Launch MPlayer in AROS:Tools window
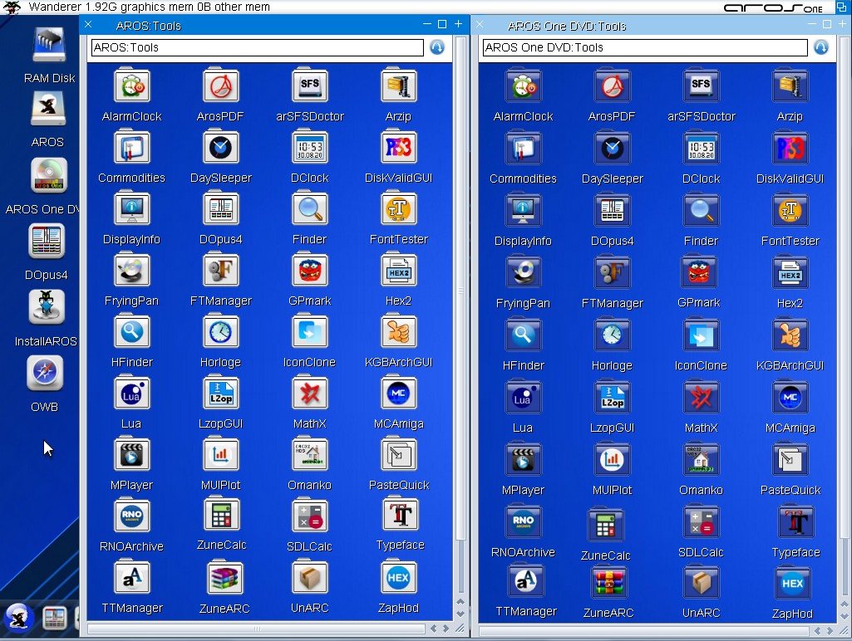The height and width of the screenshot is (641, 852). pos(131,454)
